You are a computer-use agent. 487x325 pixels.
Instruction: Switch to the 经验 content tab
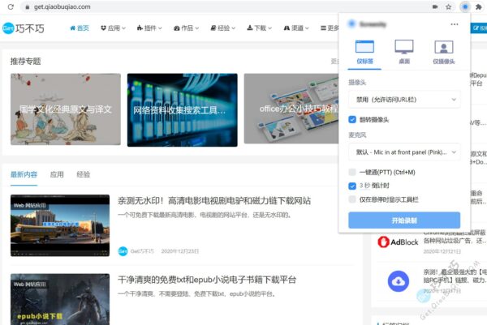coord(83,174)
